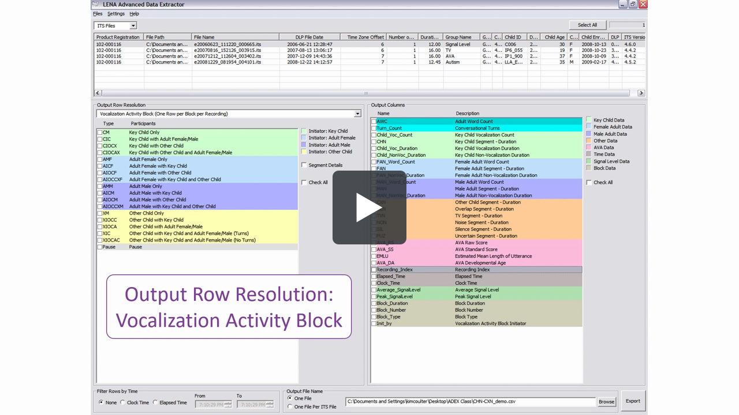Enable the Segment Details checkbox
The width and height of the screenshot is (739, 415).
[304, 164]
